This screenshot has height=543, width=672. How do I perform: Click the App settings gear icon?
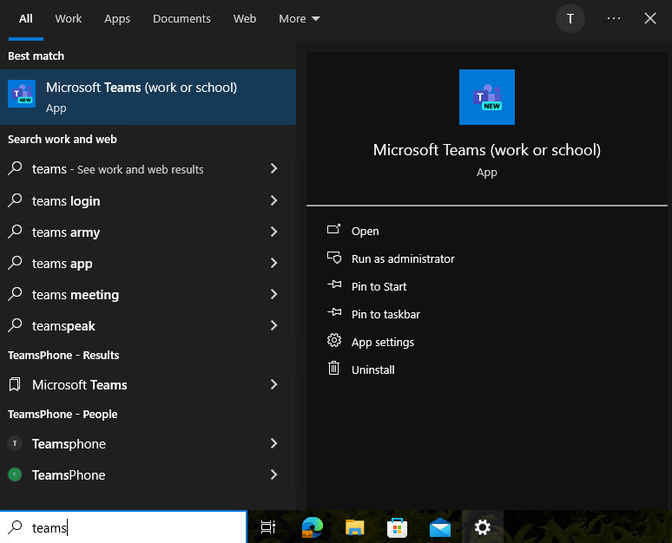point(334,340)
